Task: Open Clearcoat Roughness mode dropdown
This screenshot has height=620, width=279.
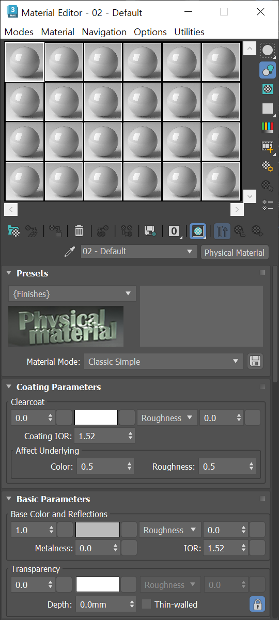Action: point(167,417)
